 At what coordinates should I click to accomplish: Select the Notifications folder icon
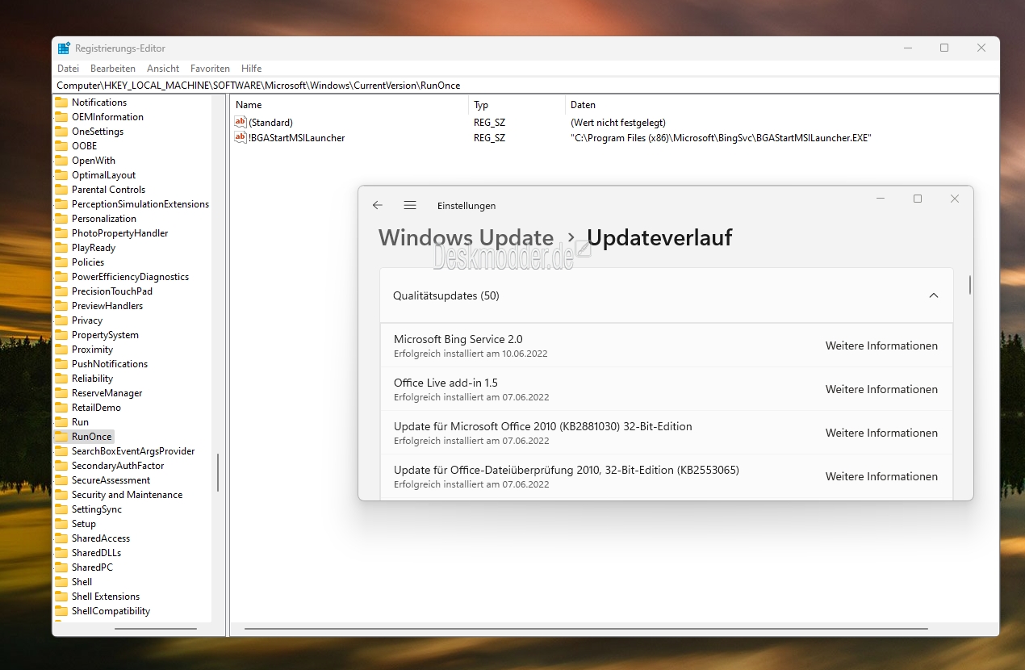[x=61, y=103]
